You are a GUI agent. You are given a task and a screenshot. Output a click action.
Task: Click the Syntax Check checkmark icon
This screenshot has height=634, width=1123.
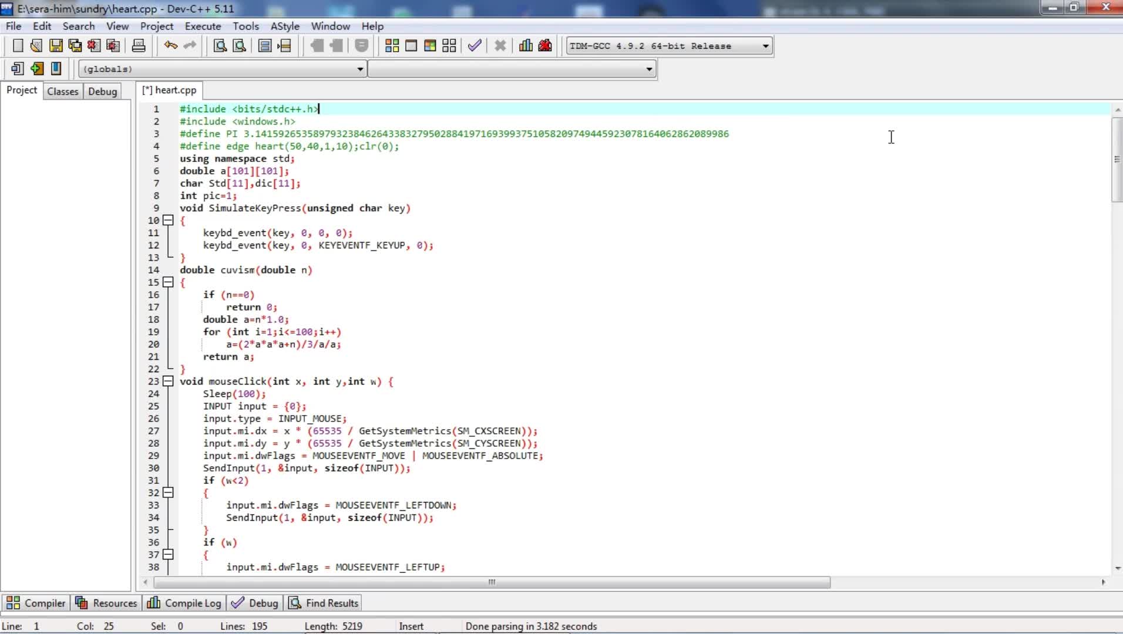pyautogui.click(x=475, y=46)
